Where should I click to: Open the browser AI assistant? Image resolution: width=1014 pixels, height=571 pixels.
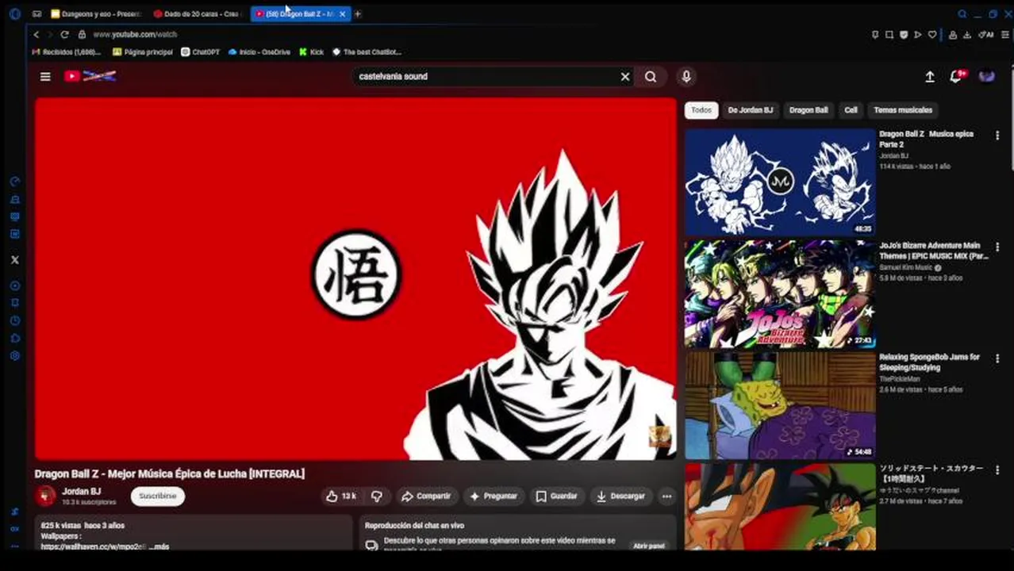pyautogui.click(x=986, y=34)
